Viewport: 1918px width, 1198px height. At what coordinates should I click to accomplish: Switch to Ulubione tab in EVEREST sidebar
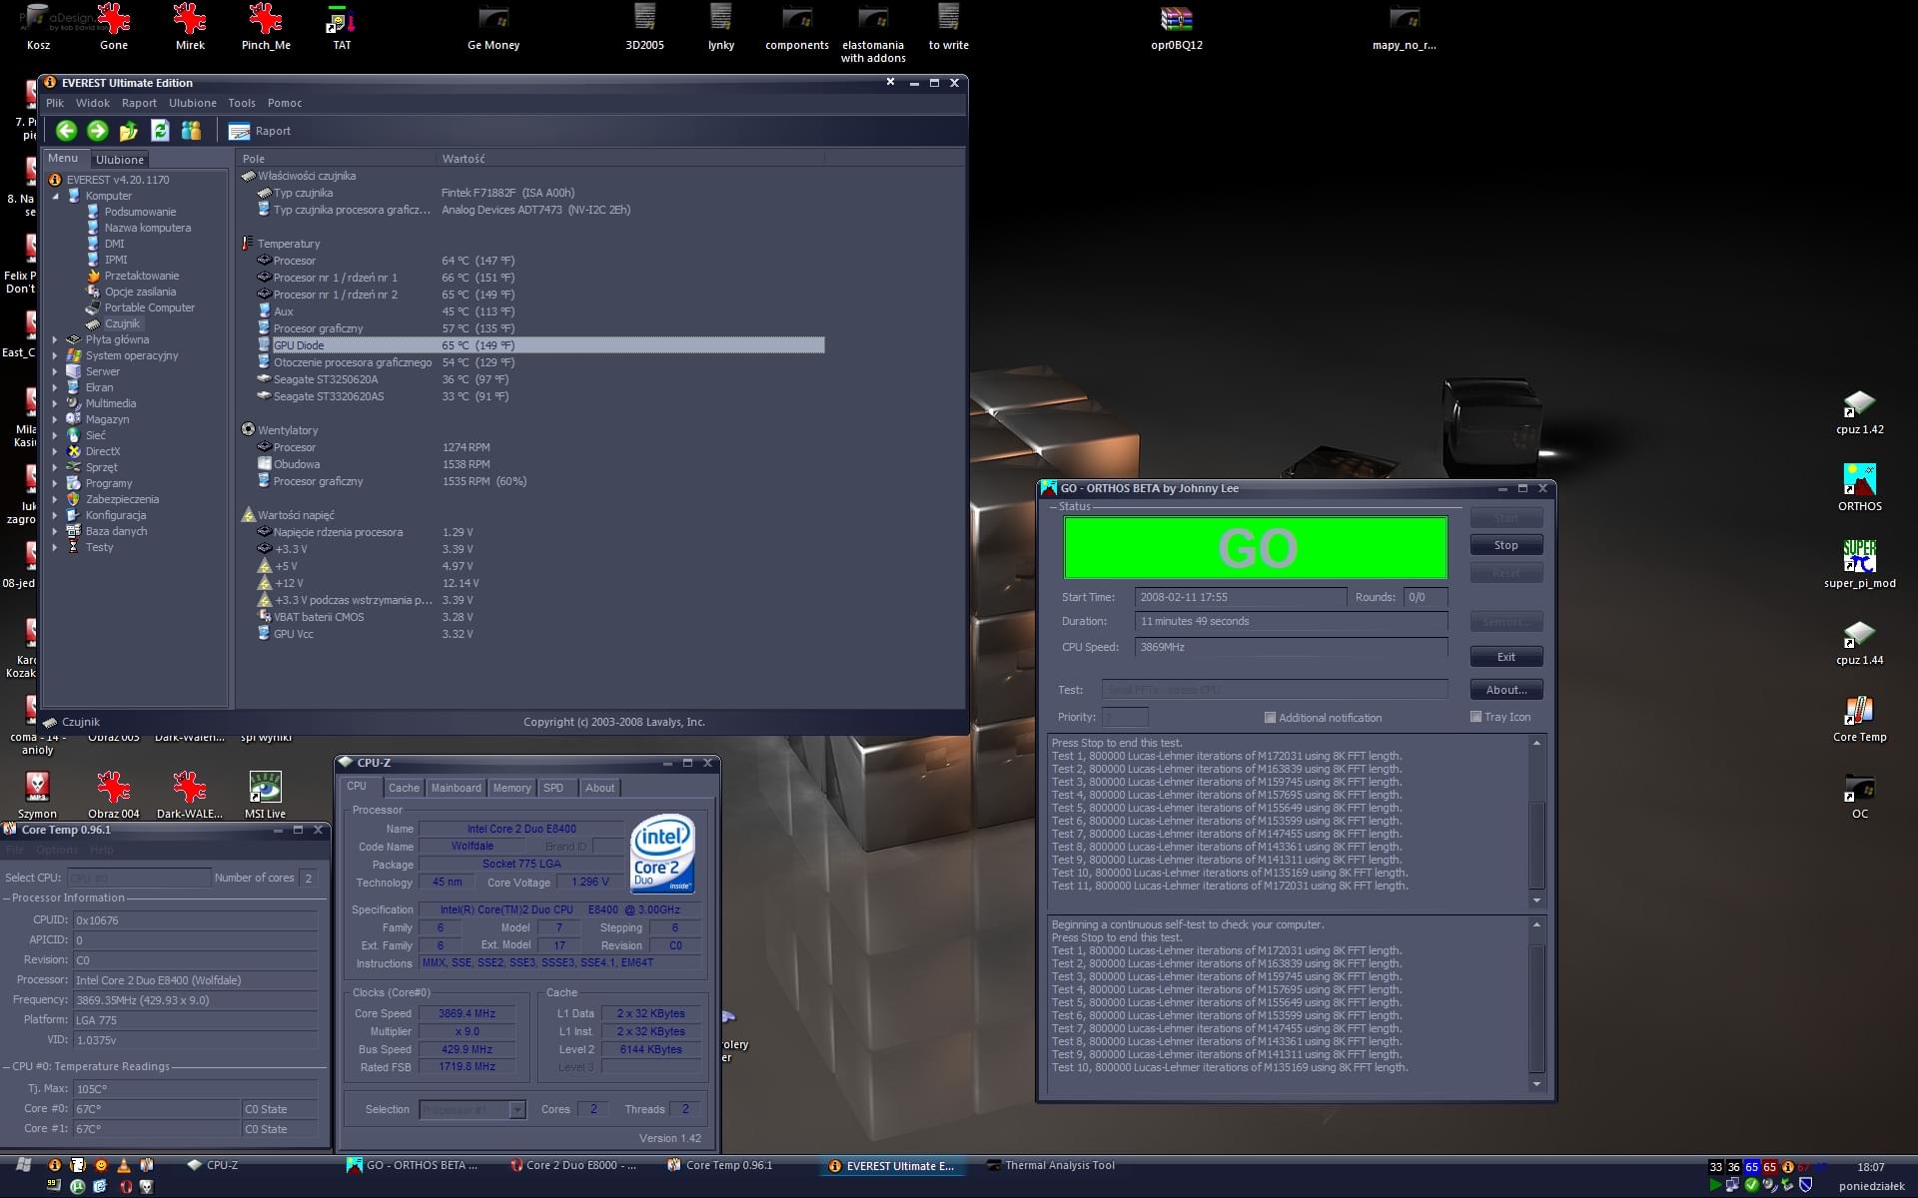coord(120,160)
